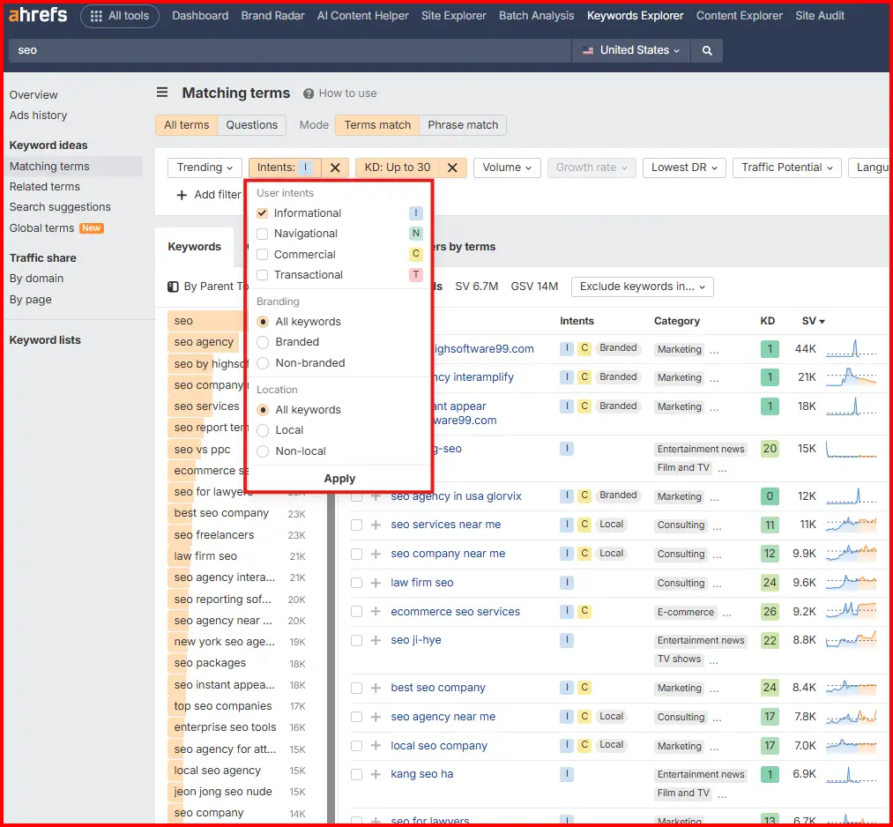Viewport: 893px width, 827px height.
Task: Click the By Parent Topic grouping icon
Action: [173, 287]
